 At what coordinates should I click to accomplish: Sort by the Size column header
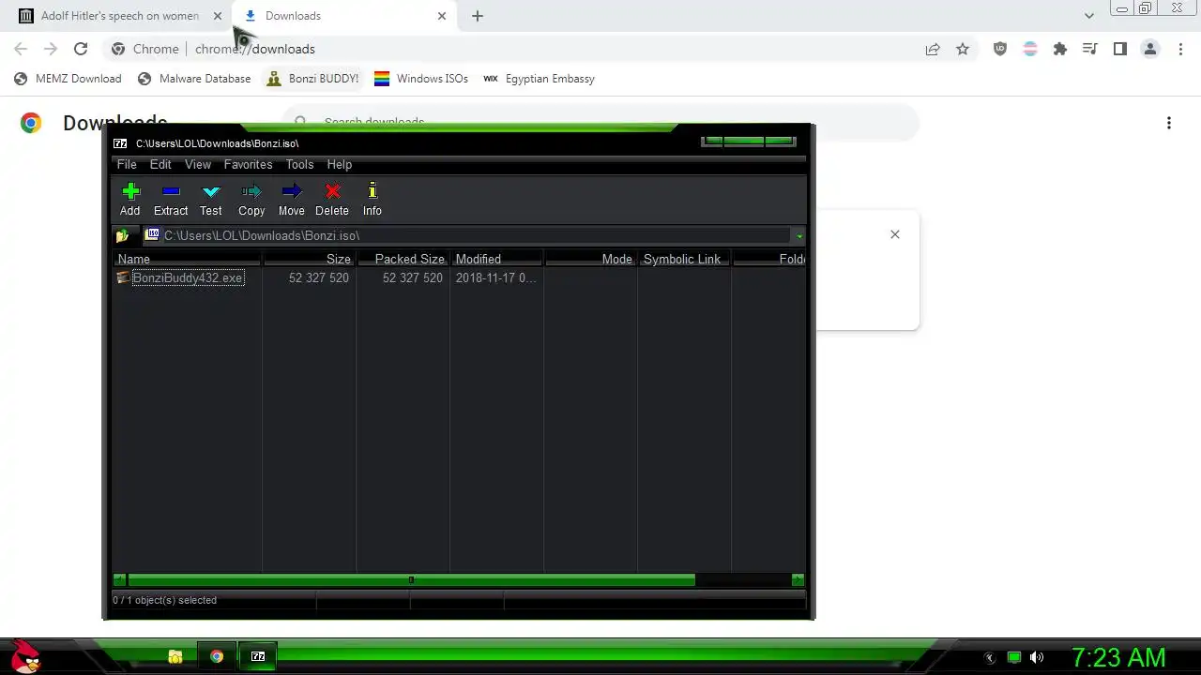coord(309,259)
